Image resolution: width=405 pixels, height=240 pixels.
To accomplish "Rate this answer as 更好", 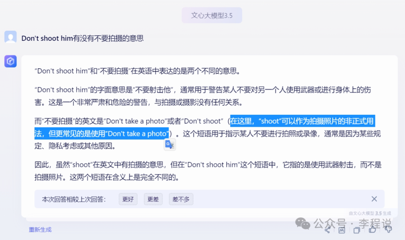I will 128,199.
